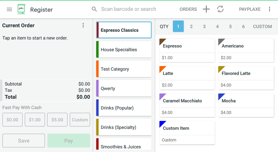Open the ORDERS list
The width and height of the screenshot is (278, 152).
pyautogui.click(x=188, y=9)
